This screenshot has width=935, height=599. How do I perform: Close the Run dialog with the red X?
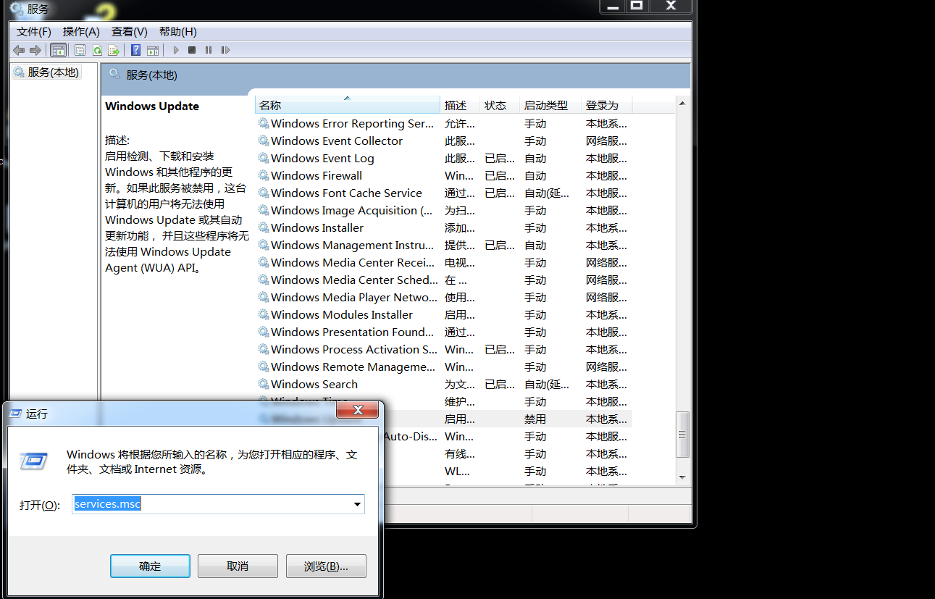click(x=358, y=411)
